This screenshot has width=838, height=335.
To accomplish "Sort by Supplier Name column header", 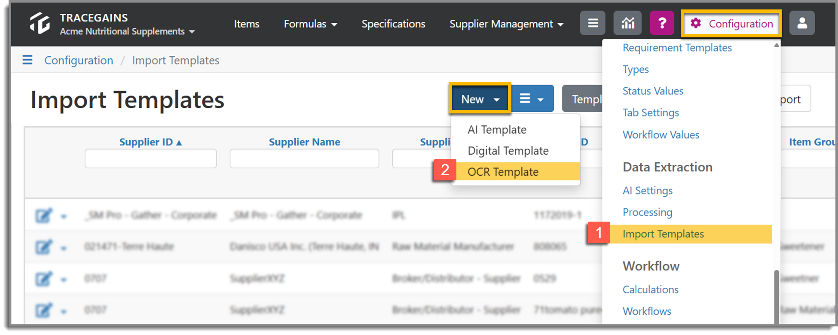I will (304, 142).
